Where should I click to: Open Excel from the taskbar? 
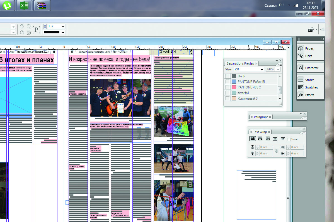point(24,6)
